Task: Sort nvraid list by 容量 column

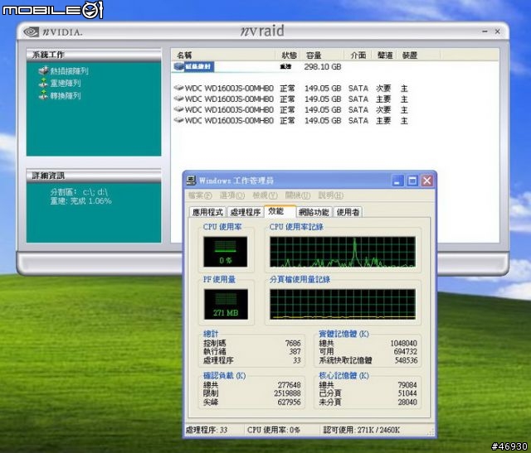Action: [322, 55]
